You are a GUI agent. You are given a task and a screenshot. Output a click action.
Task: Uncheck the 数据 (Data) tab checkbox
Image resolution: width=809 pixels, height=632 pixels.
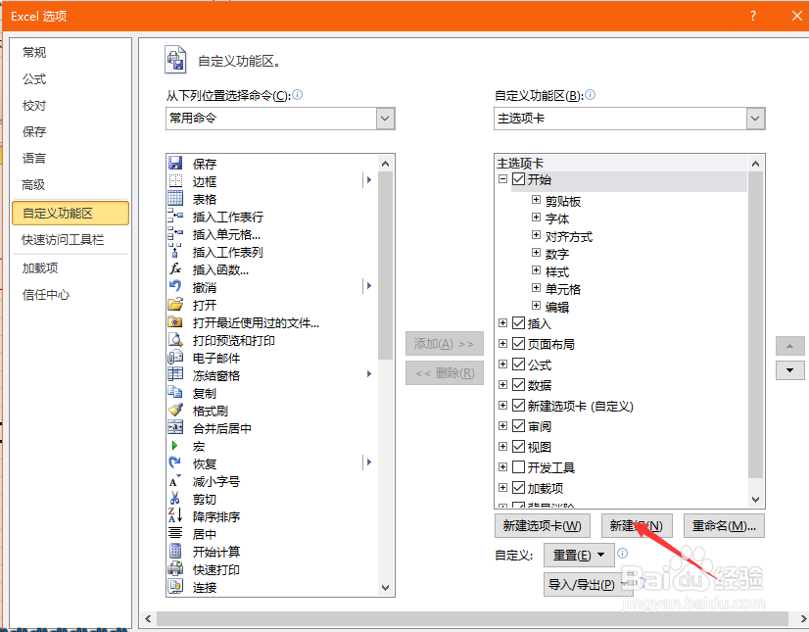click(x=518, y=385)
